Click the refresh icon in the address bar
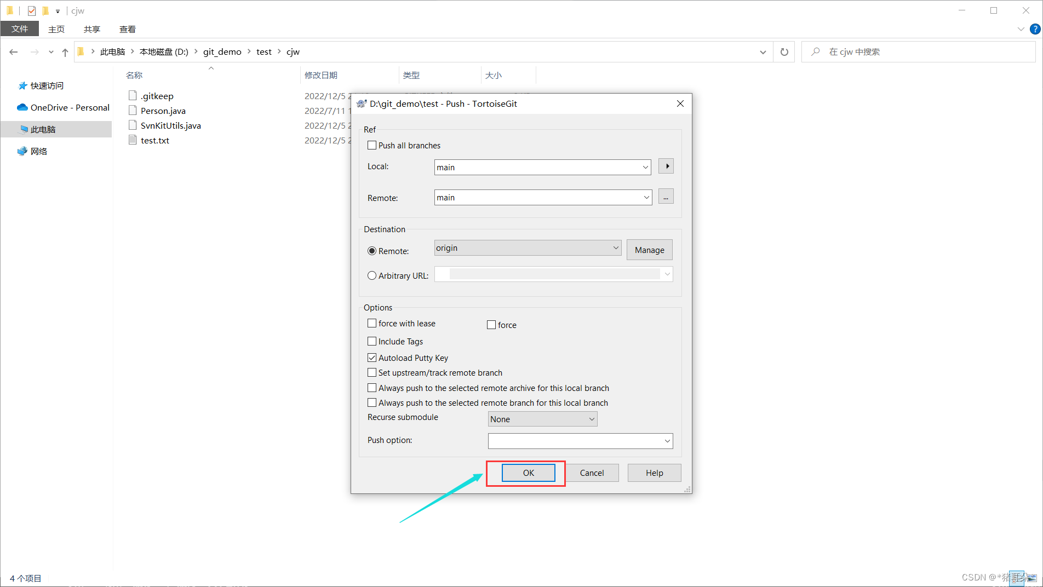1043x587 pixels. point(784,51)
